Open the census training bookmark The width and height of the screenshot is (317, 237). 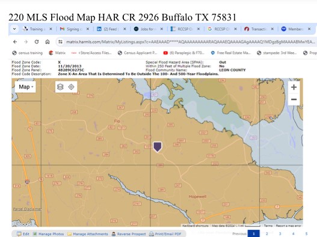(x=28, y=53)
